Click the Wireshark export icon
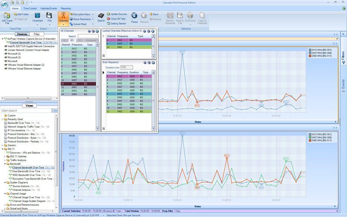Screen dimensions: 347x217 [x=37, y=15]
